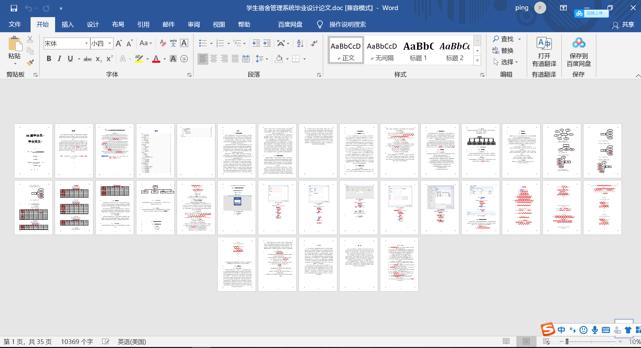Toggle center alignment
The height and width of the screenshot is (348, 641).
click(214, 59)
